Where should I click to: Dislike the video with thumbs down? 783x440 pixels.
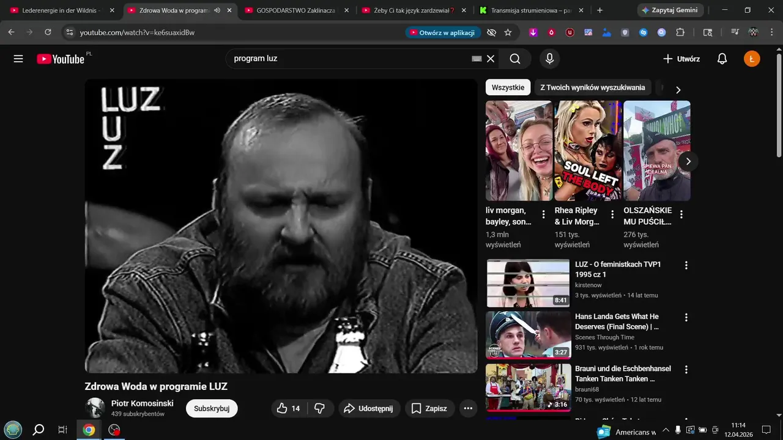point(320,408)
